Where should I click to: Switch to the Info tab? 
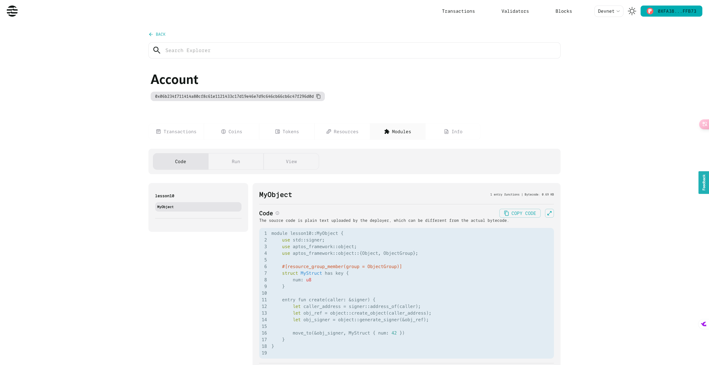[453, 132]
